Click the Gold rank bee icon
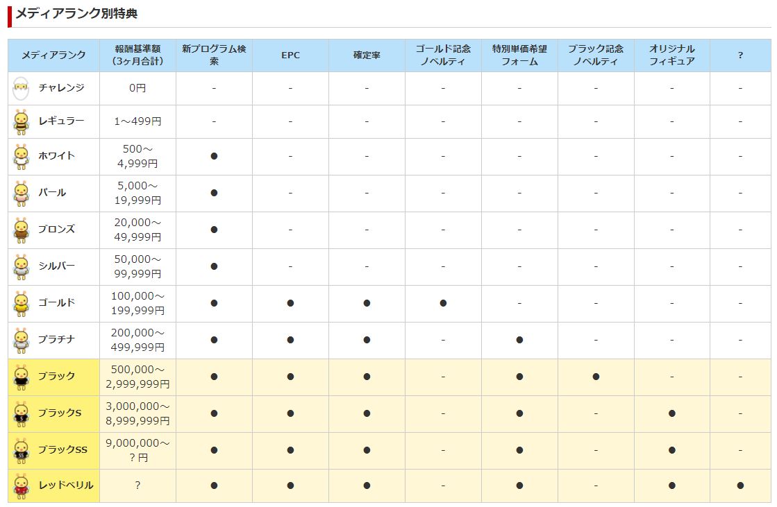The height and width of the screenshot is (507, 777). click(x=22, y=304)
